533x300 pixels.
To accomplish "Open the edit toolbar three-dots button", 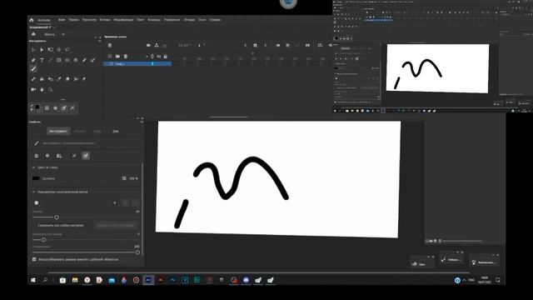I will tap(63, 99).
